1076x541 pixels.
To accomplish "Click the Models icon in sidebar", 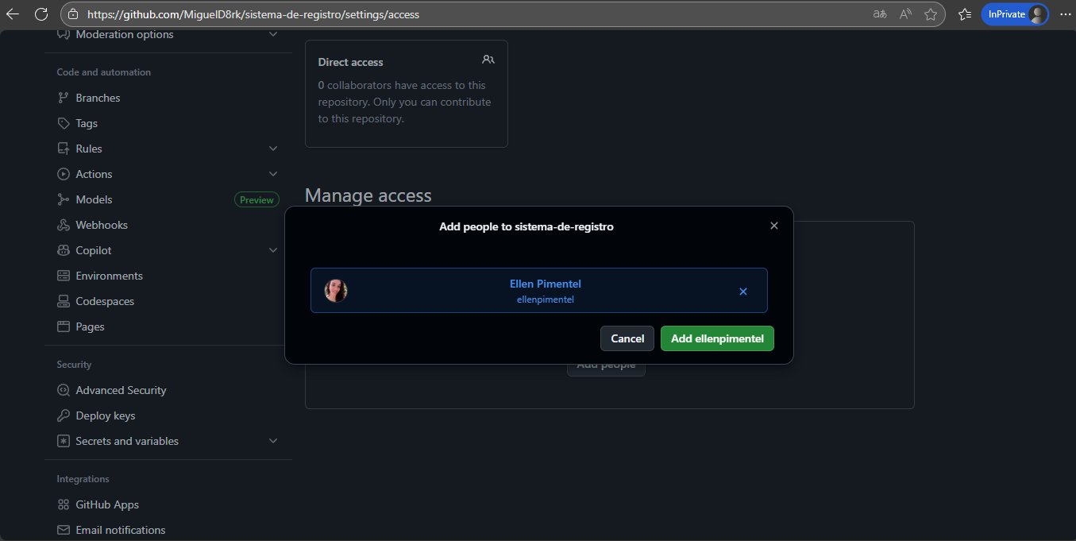I will pyautogui.click(x=64, y=199).
